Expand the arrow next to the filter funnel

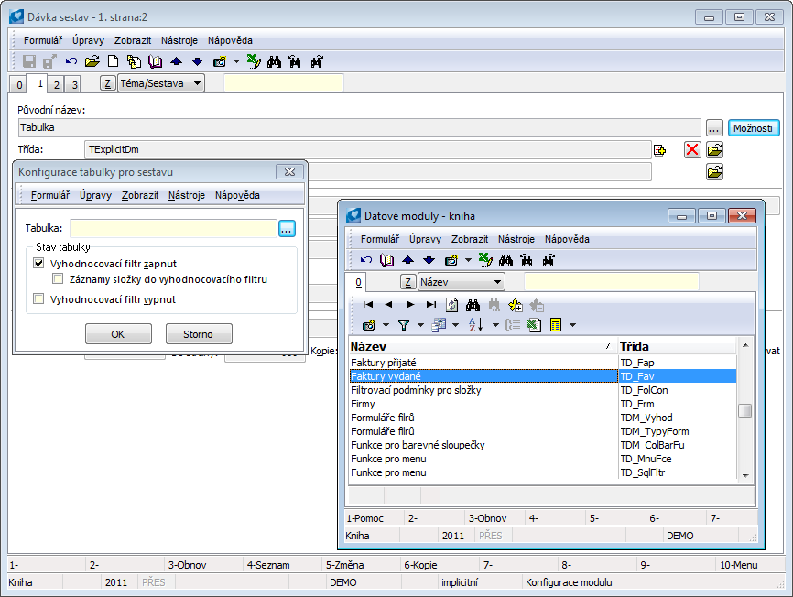(x=420, y=325)
